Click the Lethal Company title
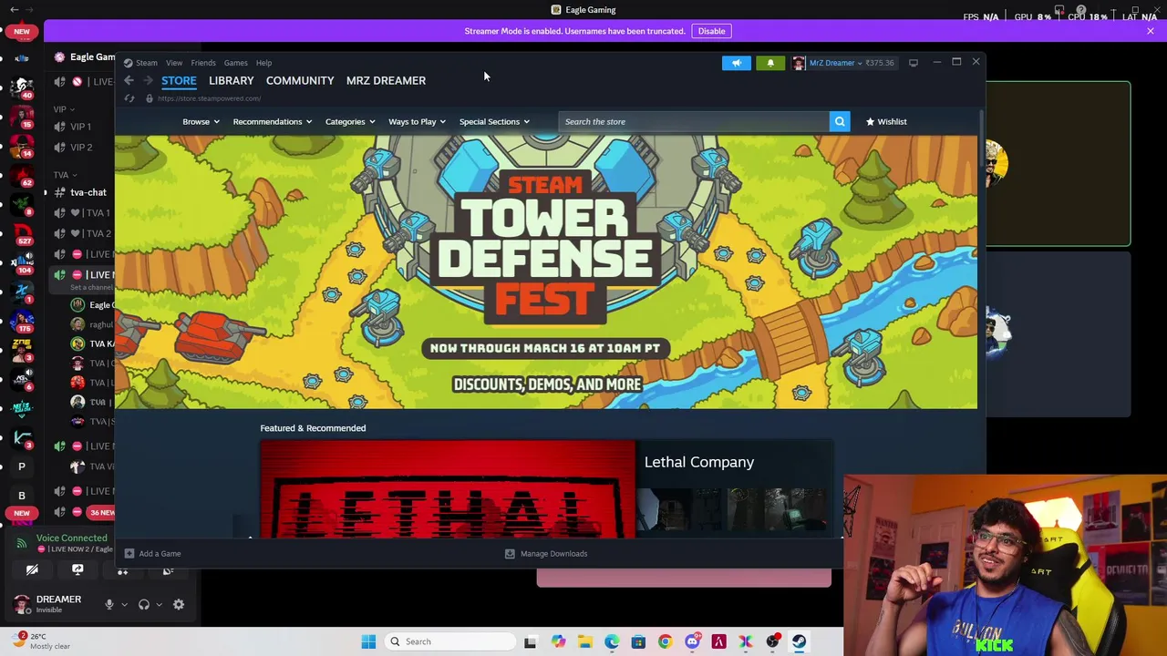This screenshot has width=1167, height=656. [699, 462]
